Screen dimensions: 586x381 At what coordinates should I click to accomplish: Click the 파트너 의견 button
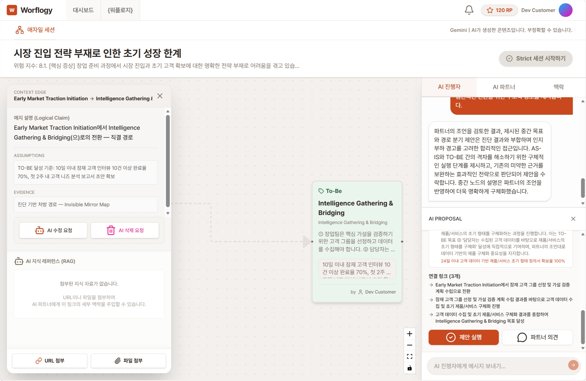537,337
